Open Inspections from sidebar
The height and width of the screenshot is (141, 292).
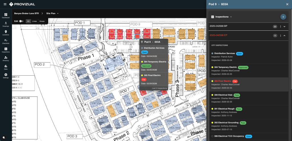[6, 50]
